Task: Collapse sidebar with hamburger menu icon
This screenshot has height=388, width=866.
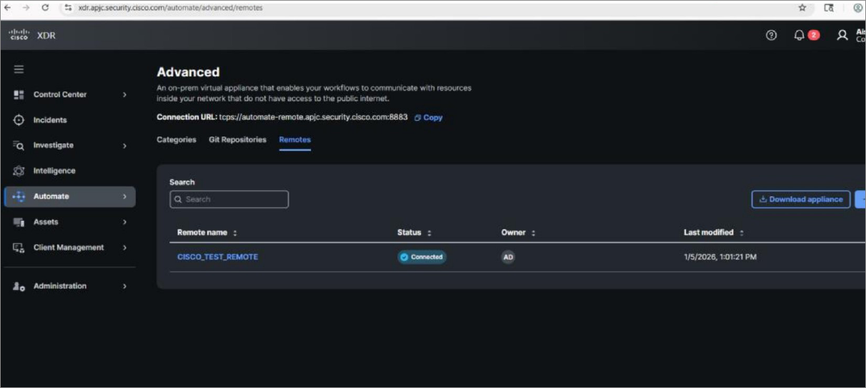Action: pyautogui.click(x=19, y=69)
